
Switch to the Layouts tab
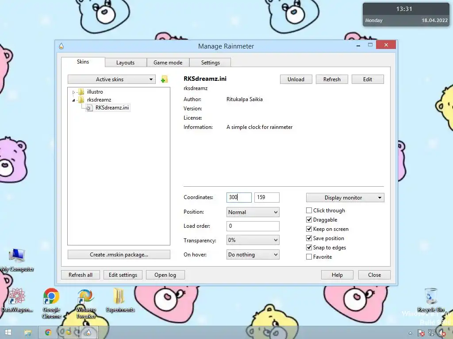click(x=125, y=63)
